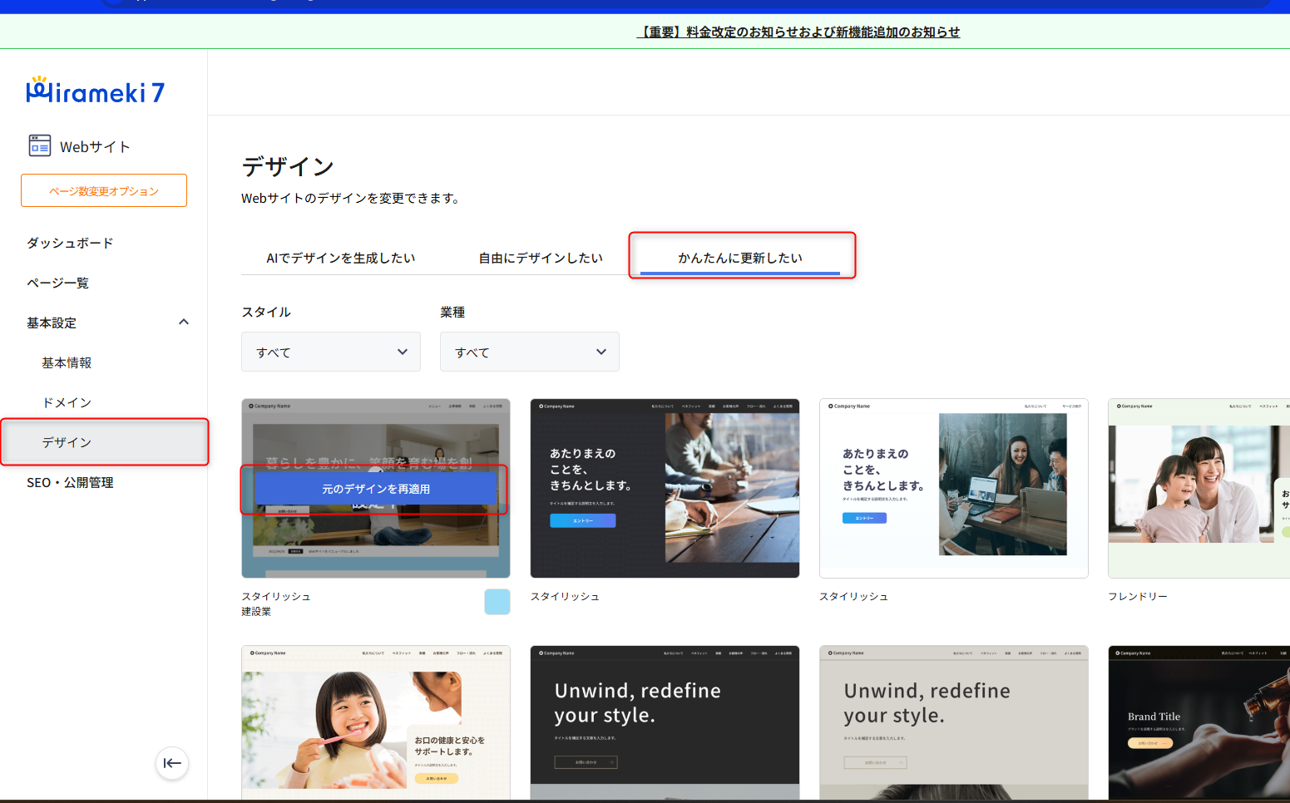This screenshot has width=1290, height=803.
Task: Collapse the sidebar with arrow button
Action: [172, 763]
